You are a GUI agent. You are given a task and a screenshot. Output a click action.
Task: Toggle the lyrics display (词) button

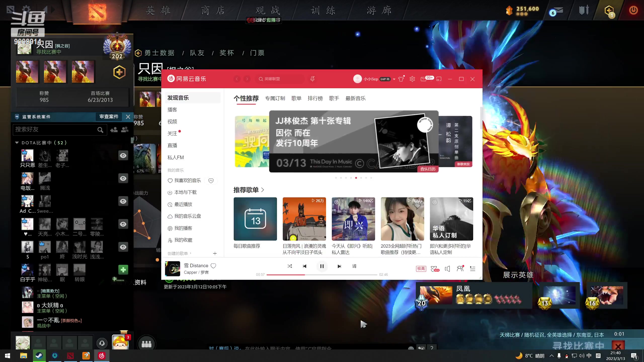coord(354,266)
